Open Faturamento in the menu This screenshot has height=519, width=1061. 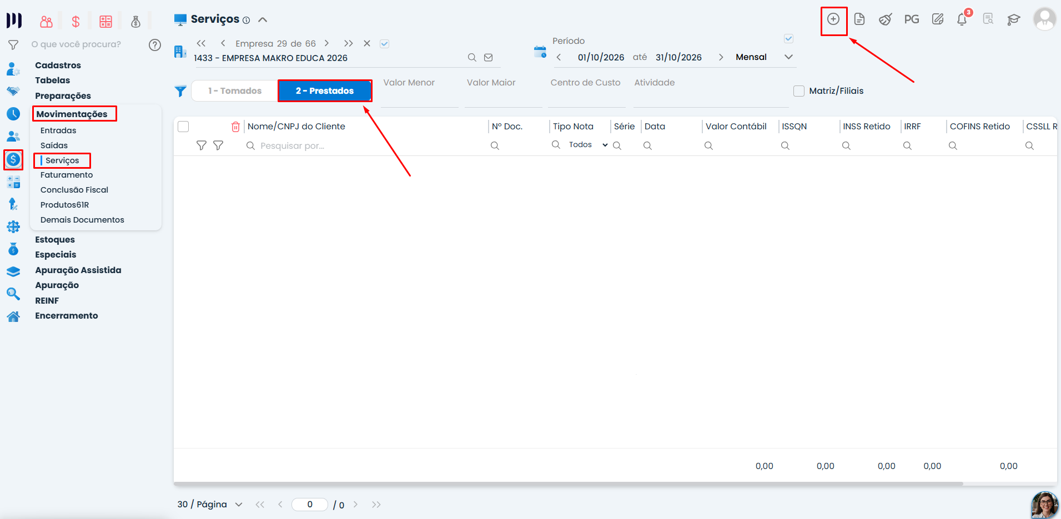click(67, 175)
